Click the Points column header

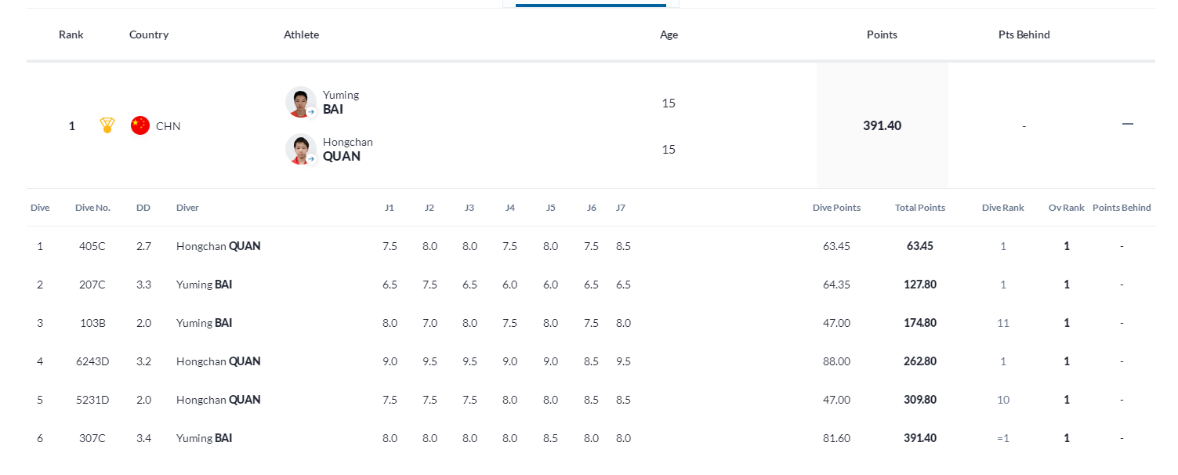click(x=882, y=34)
